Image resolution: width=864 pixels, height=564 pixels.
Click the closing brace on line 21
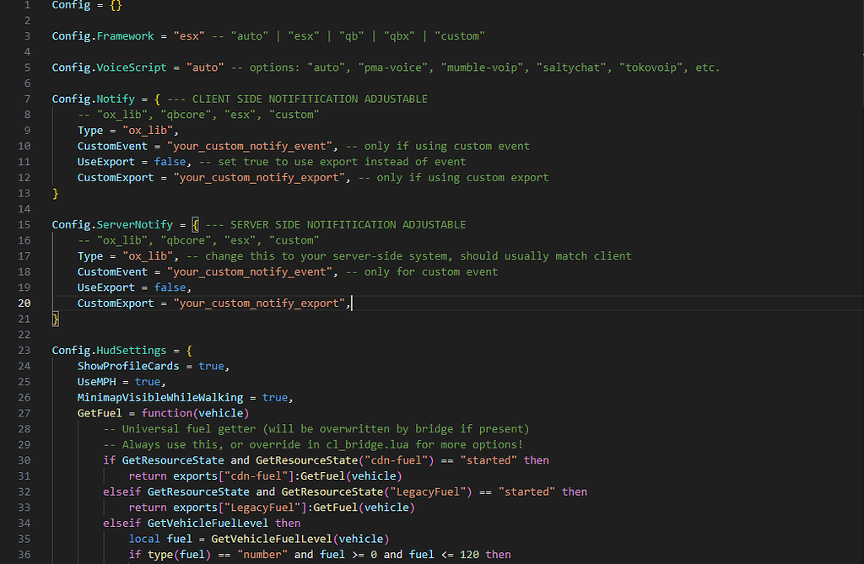coord(55,319)
